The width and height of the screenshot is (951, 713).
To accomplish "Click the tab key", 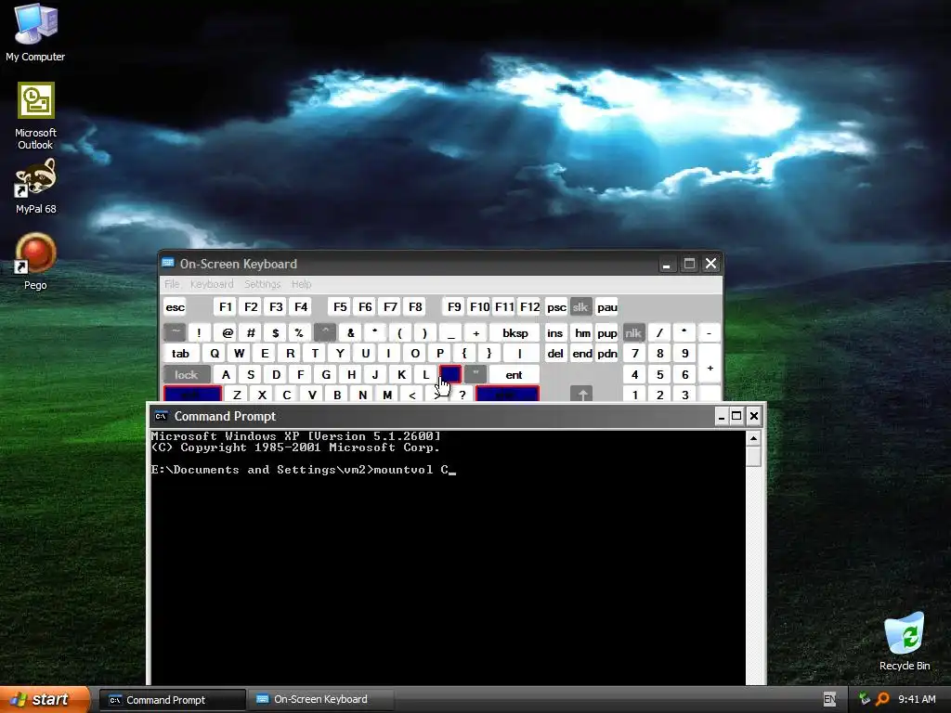I will tap(181, 354).
